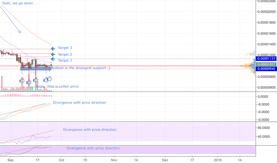Click the 0.00001400 price axis value
277x163 pixels.
(266, 44)
